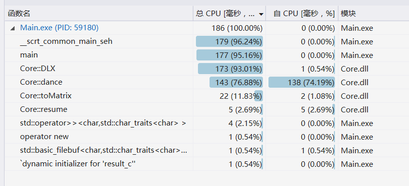Image resolution: width=409 pixels, height=186 pixels.
Task: Click self CPU 1 (0.54%) in Core::DLX row
Action: coord(317,69)
